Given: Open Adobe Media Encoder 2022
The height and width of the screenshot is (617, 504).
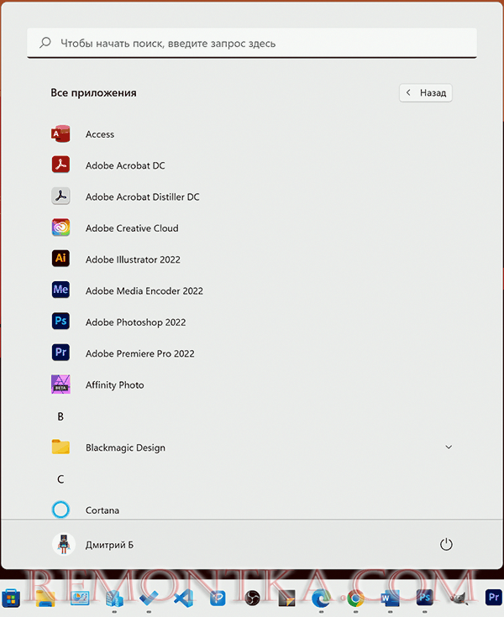Looking at the screenshot, I should [144, 290].
